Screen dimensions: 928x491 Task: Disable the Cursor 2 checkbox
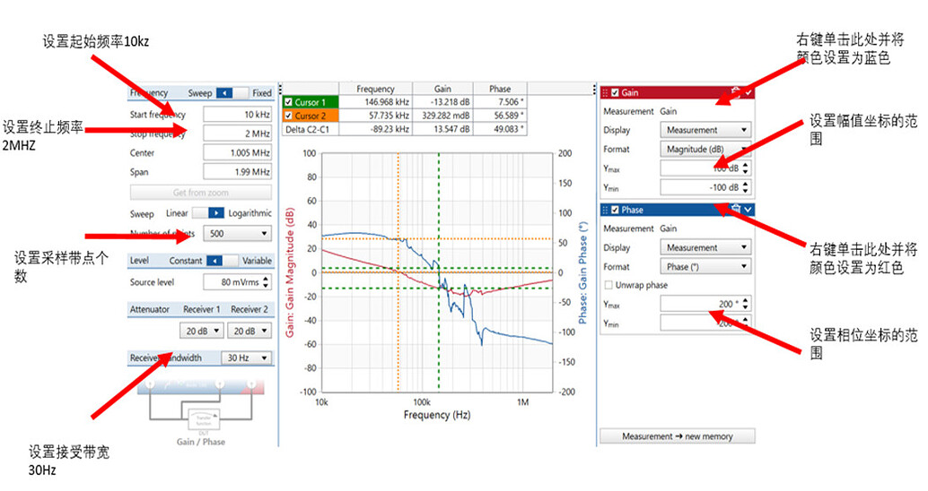(x=288, y=116)
